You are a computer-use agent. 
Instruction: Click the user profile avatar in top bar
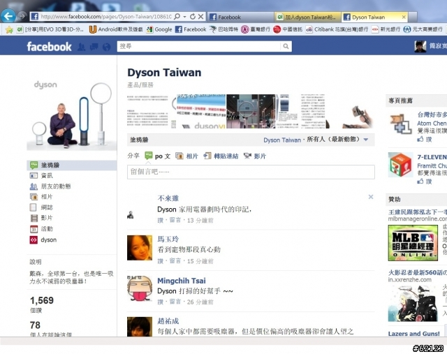point(420,47)
